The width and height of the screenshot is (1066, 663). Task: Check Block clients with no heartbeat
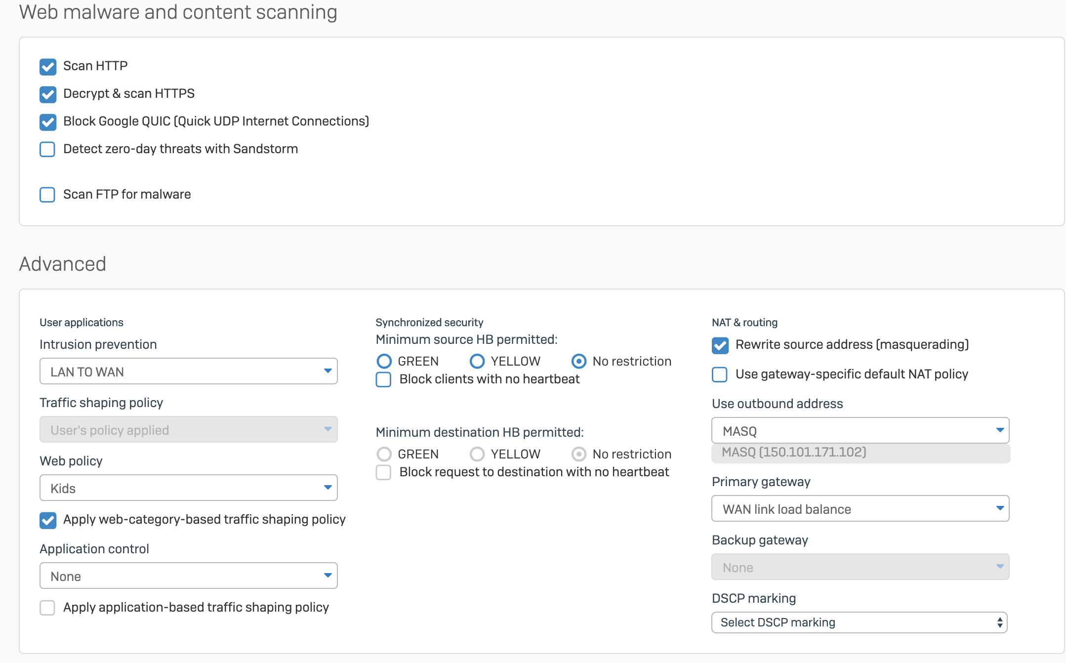384,379
